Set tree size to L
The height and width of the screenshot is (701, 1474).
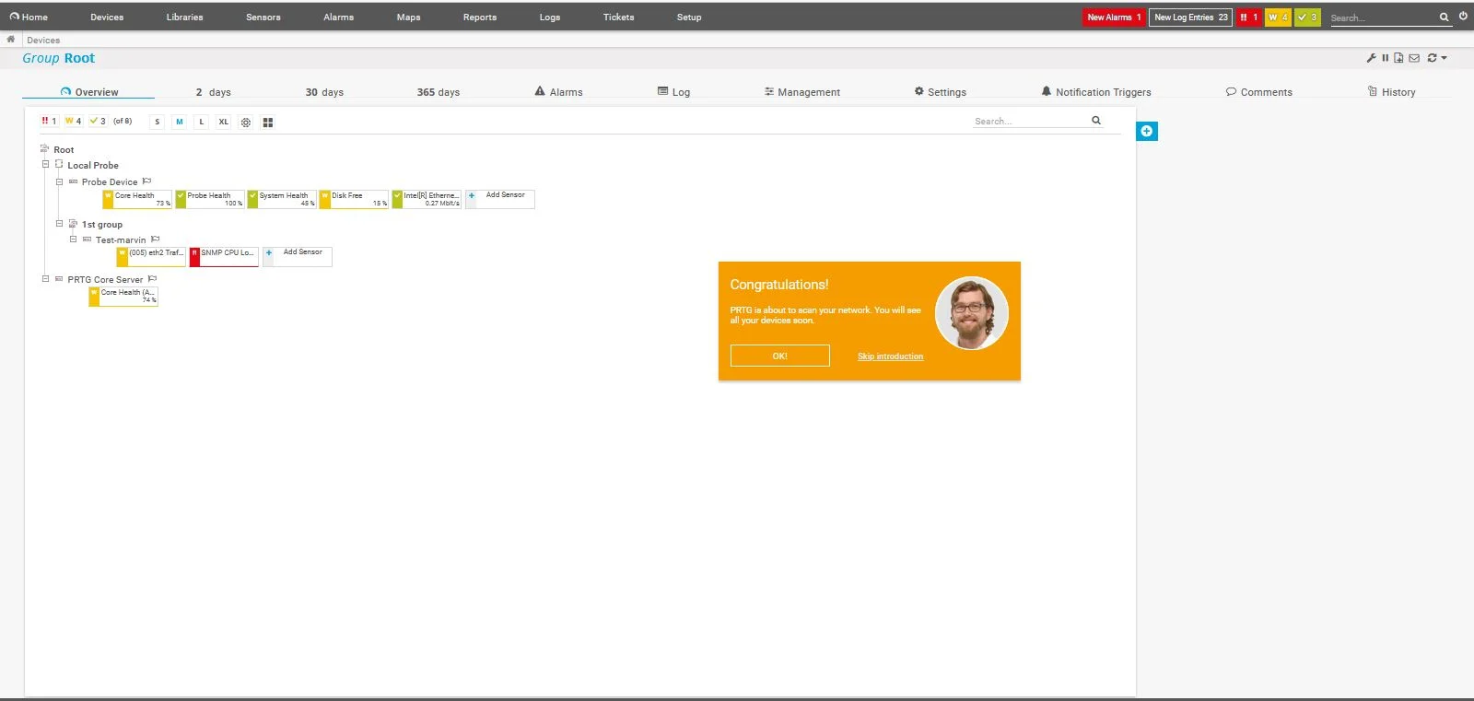point(202,122)
